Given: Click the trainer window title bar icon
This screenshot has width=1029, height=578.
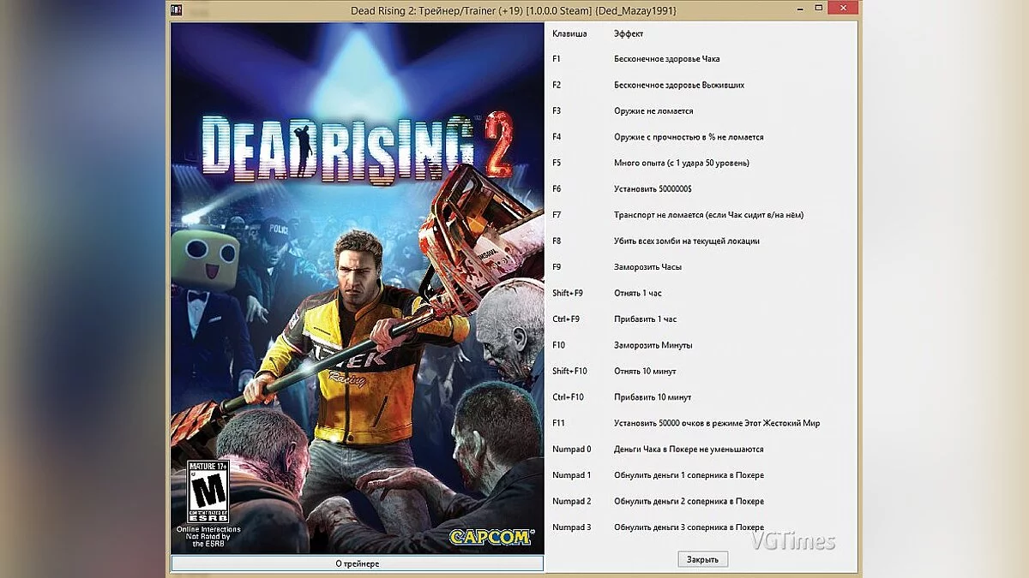Looking at the screenshot, I should tap(175, 8).
